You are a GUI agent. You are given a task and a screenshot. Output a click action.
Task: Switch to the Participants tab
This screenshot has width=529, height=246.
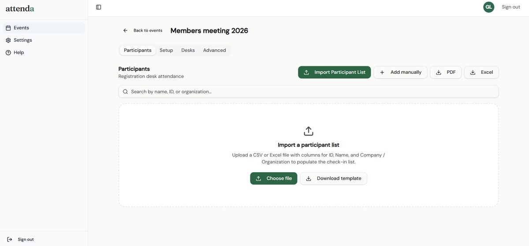click(138, 50)
